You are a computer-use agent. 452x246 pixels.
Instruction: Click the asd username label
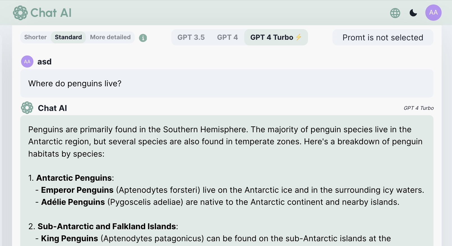(x=44, y=62)
